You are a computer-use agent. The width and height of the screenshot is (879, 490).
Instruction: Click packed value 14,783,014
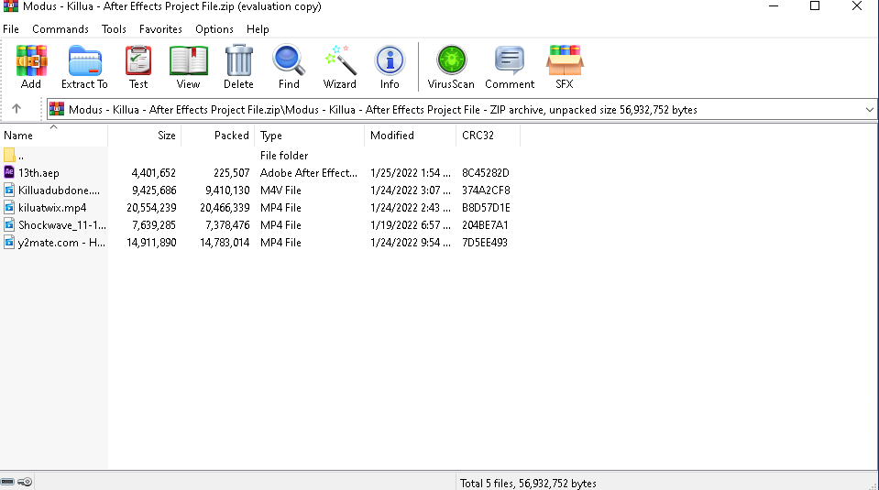(225, 243)
